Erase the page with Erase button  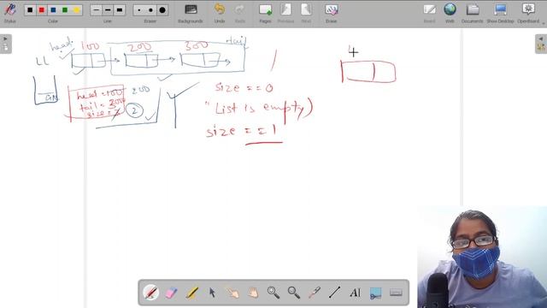click(x=331, y=14)
